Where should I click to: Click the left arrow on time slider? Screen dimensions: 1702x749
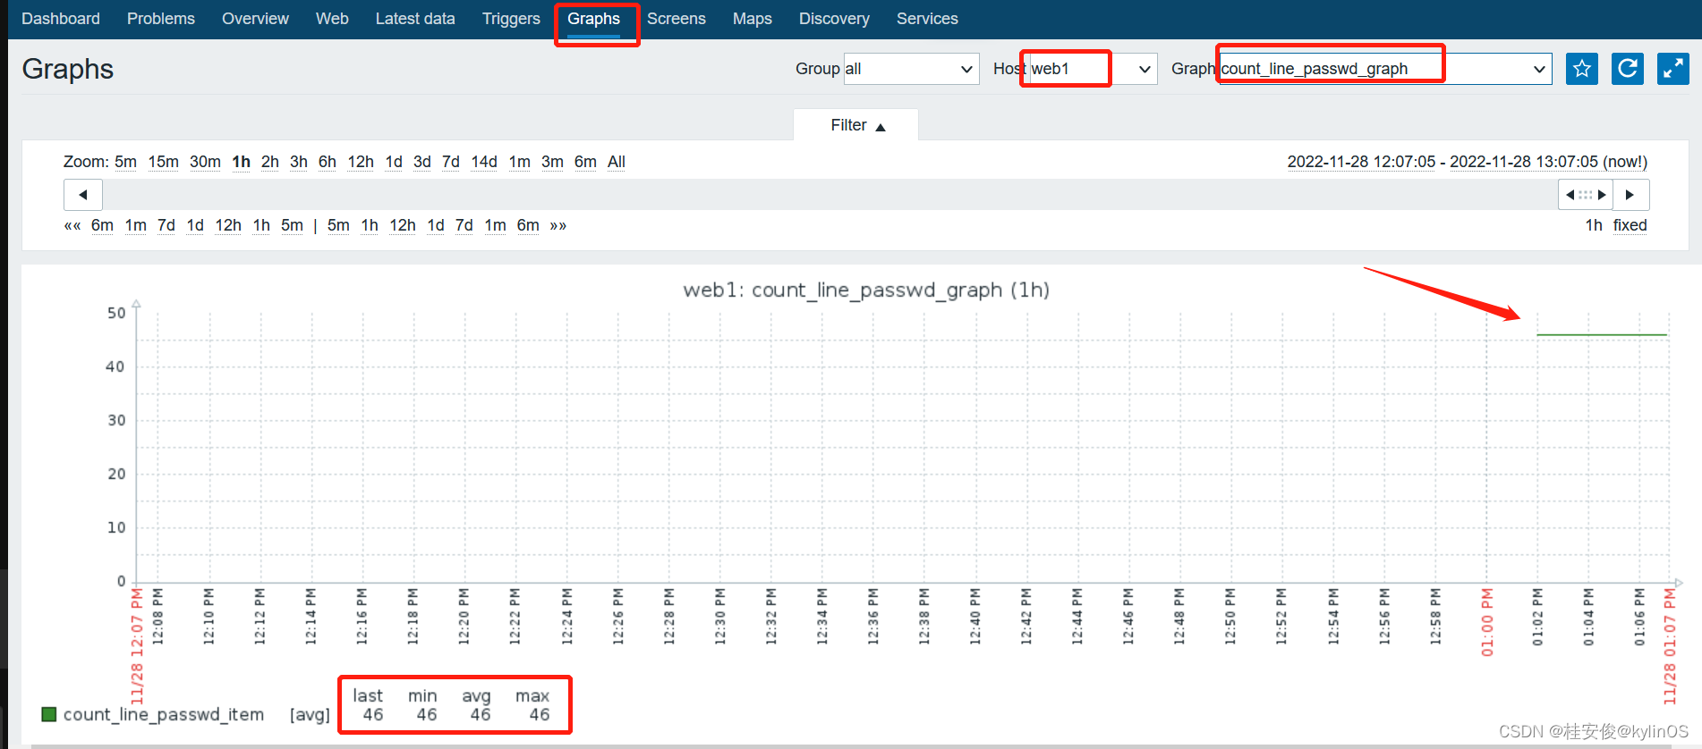(83, 195)
